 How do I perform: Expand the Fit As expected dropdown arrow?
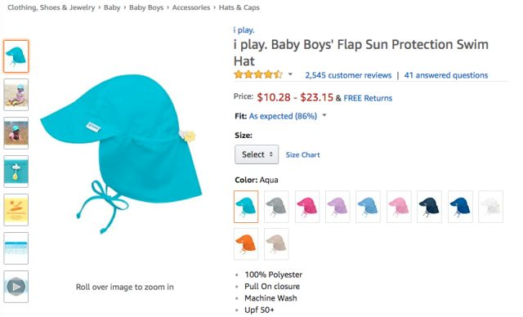[324, 116]
